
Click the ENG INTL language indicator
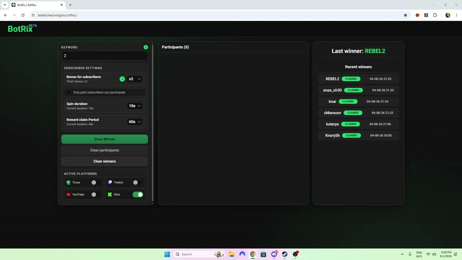click(419, 254)
